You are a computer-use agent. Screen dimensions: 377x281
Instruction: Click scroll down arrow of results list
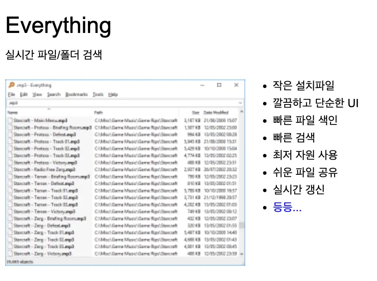[x=242, y=254]
